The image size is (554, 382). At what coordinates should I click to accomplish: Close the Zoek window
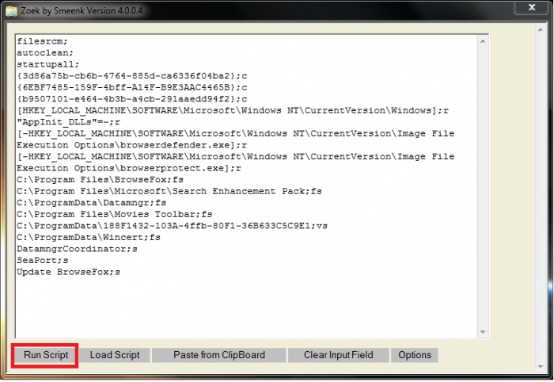(x=532, y=7)
